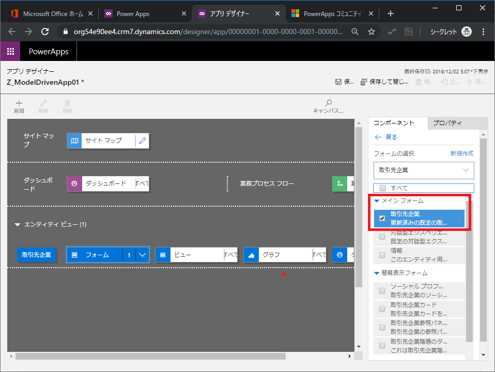Viewport: 495px width, 372px height.
Task: Reload the page with the refresh icon
Action: (45, 32)
